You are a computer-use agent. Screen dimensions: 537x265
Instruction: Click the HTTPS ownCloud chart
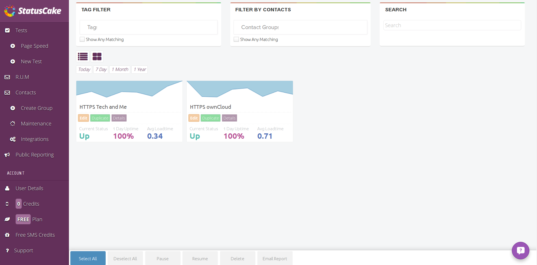pos(240,89)
